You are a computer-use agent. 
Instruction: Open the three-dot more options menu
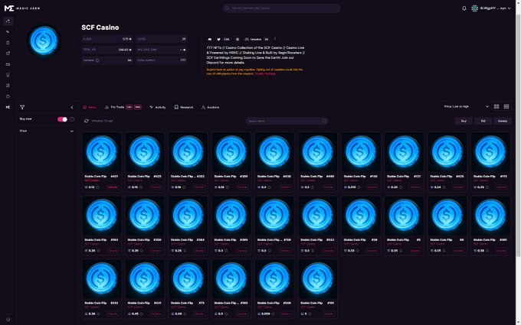pos(275,39)
